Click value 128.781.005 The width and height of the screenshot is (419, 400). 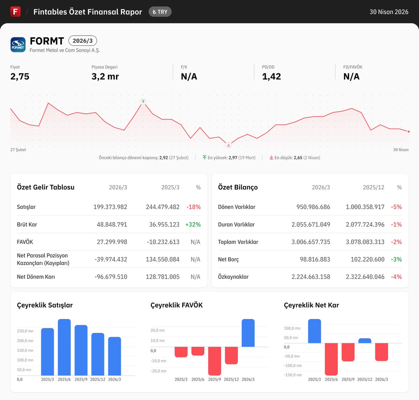click(x=163, y=277)
